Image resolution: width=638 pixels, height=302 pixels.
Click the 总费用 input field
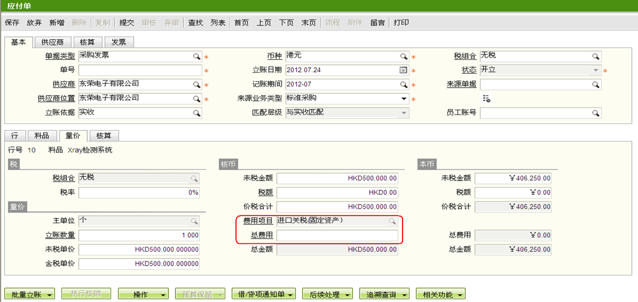[337, 235]
